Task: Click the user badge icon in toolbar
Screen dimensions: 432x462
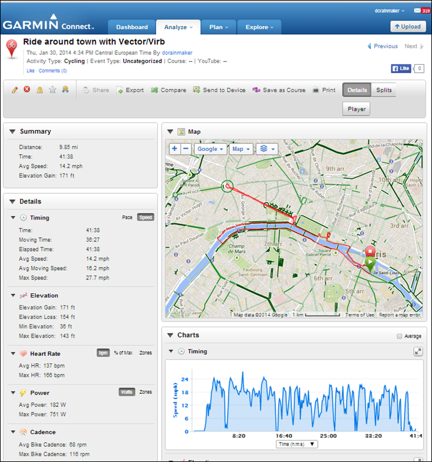Action: [x=65, y=89]
